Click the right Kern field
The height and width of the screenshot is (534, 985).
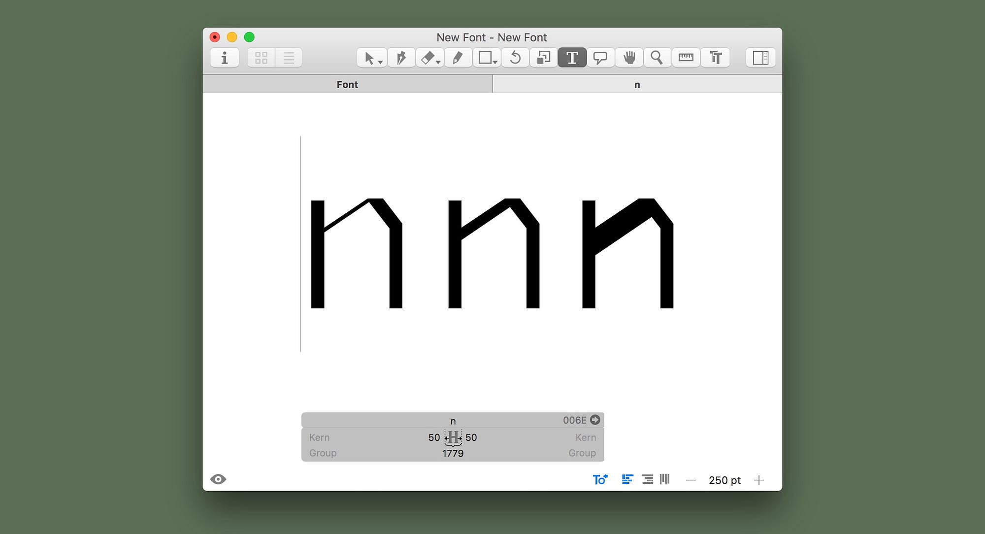pos(586,437)
